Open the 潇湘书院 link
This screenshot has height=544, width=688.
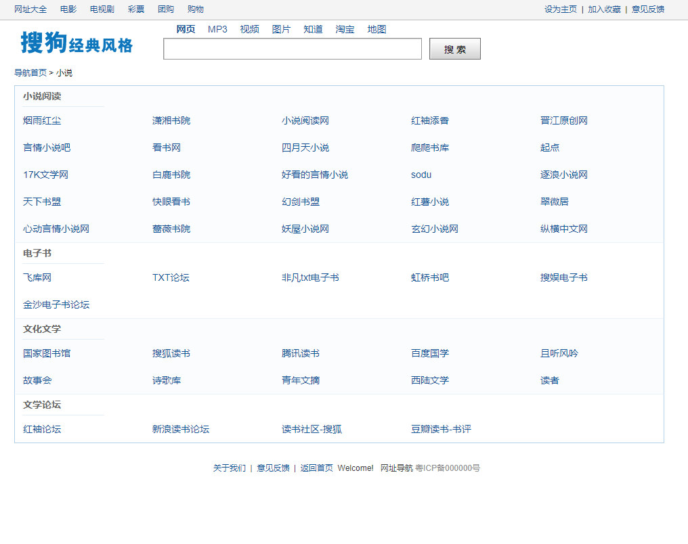click(171, 120)
